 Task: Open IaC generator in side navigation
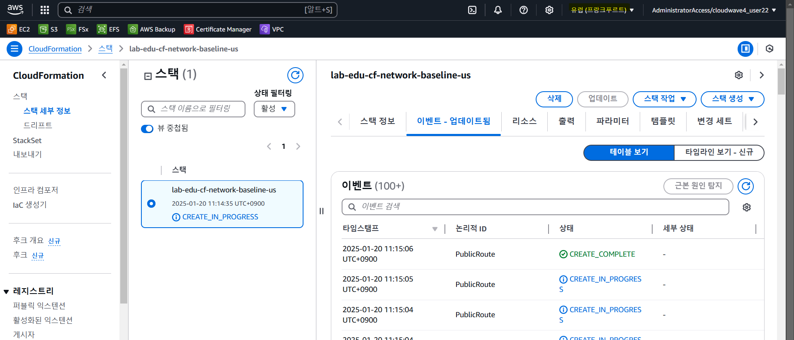click(x=30, y=205)
